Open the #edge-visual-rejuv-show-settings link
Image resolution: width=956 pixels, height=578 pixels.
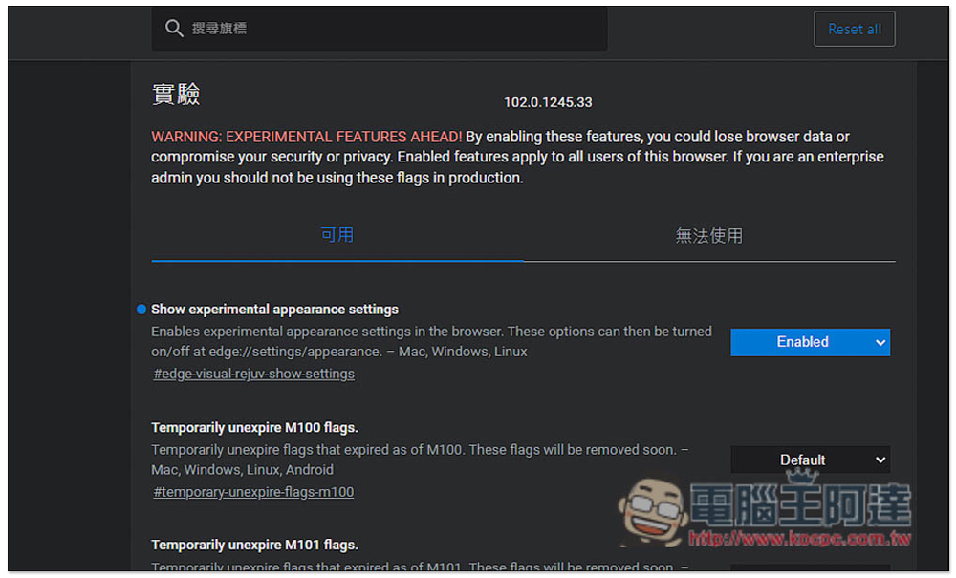(253, 374)
